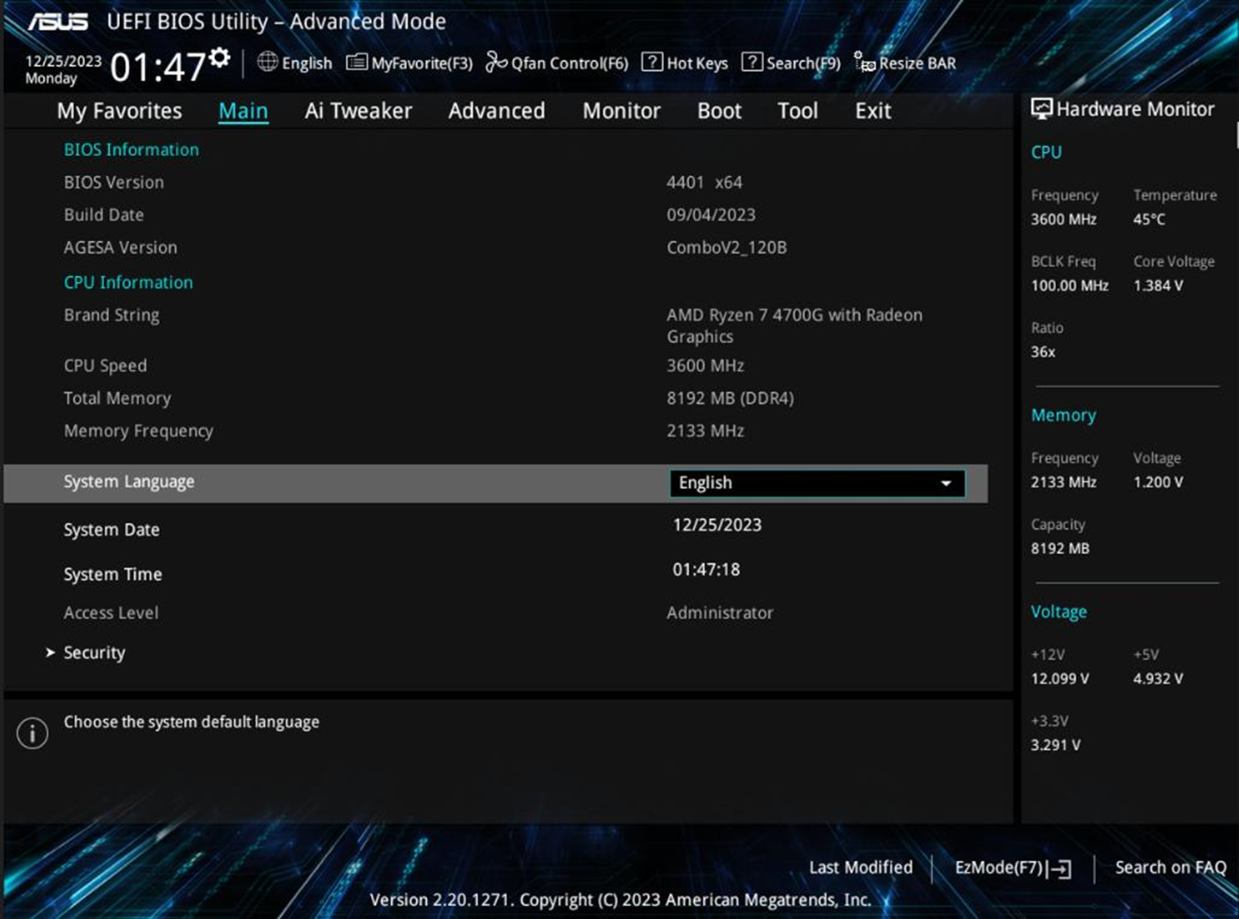This screenshot has width=1239, height=919.
Task: Expand the Security submenu
Action: click(94, 653)
